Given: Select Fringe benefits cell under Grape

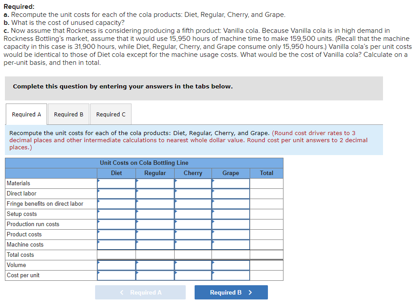Looking at the screenshot, I should point(231,204).
